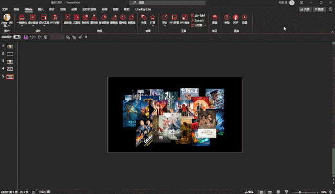The image size is (335, 194).
Task: Switch to Normal view in status bar
Action: pos(262,192)
